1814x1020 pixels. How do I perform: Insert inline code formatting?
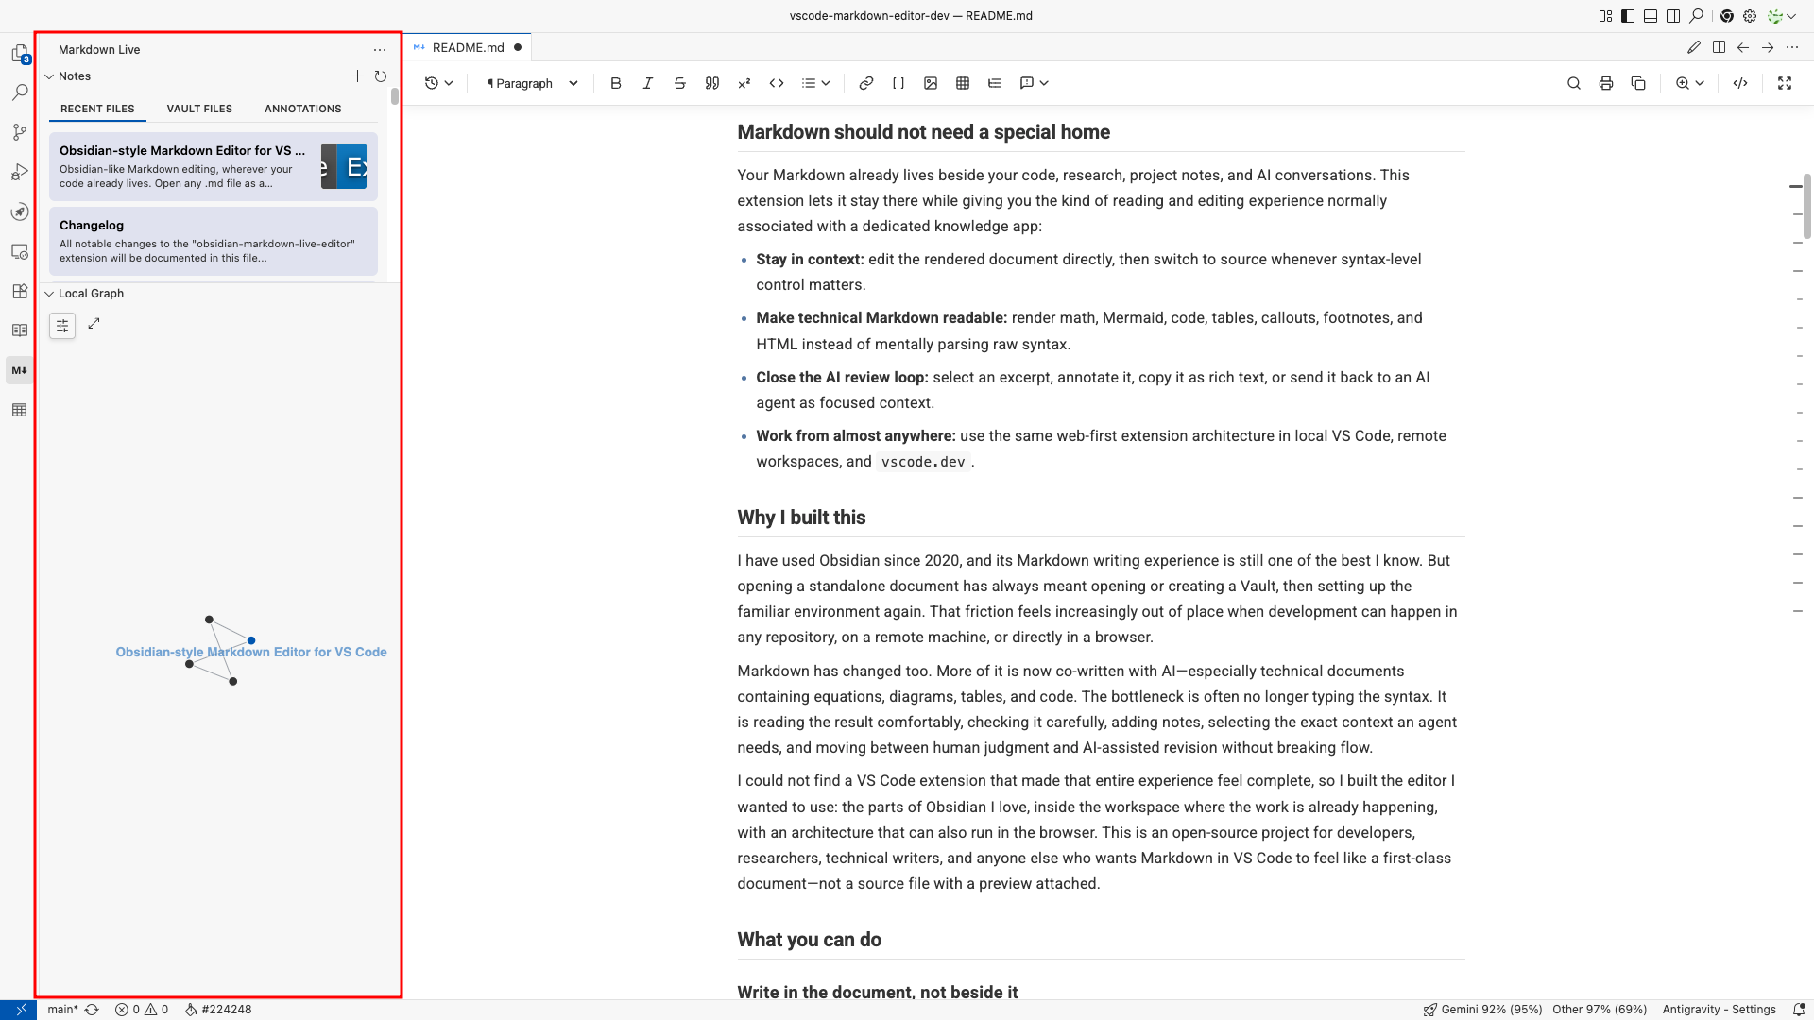tap(777, 83)
